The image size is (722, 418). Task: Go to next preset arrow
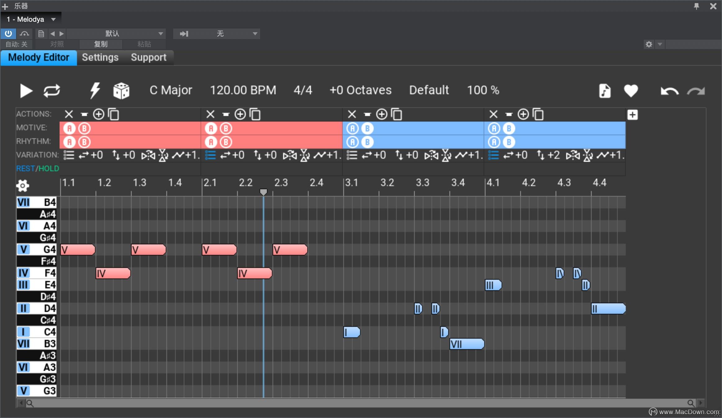coord(61,33)
